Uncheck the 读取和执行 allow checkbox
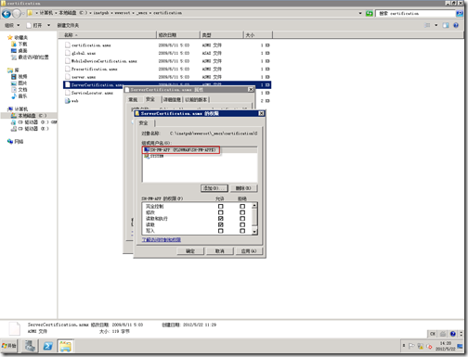 click(221, 219)
